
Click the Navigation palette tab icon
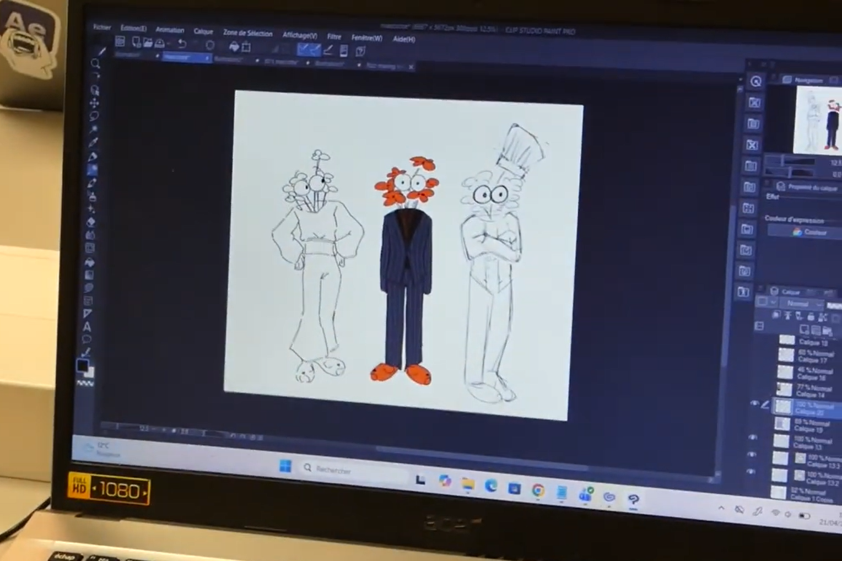pyautogui.click(x=787, y=80)
